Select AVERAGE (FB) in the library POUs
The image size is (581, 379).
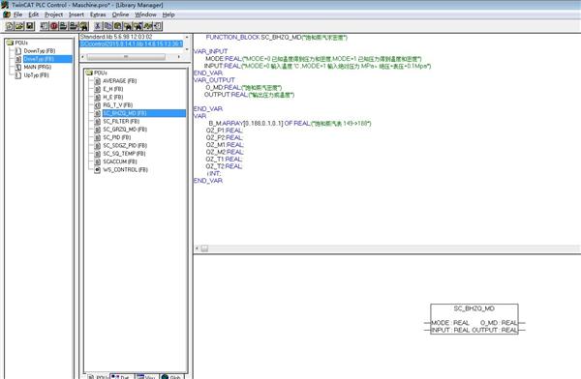120,80
